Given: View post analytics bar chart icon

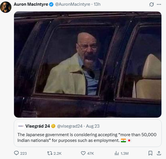Looking at the screenshot, I should 117,153.
